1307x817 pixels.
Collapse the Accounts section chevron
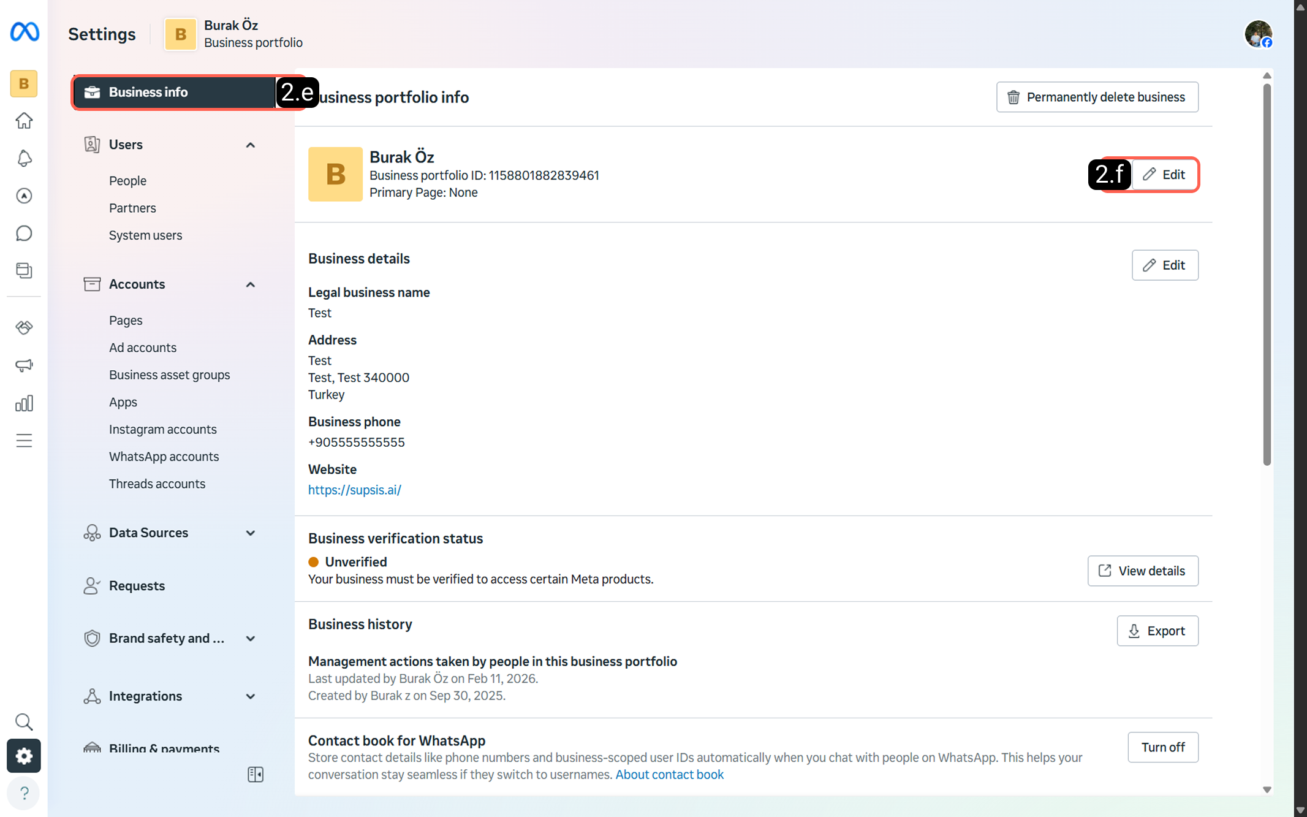pyautogui.click(x=251, y=284)
